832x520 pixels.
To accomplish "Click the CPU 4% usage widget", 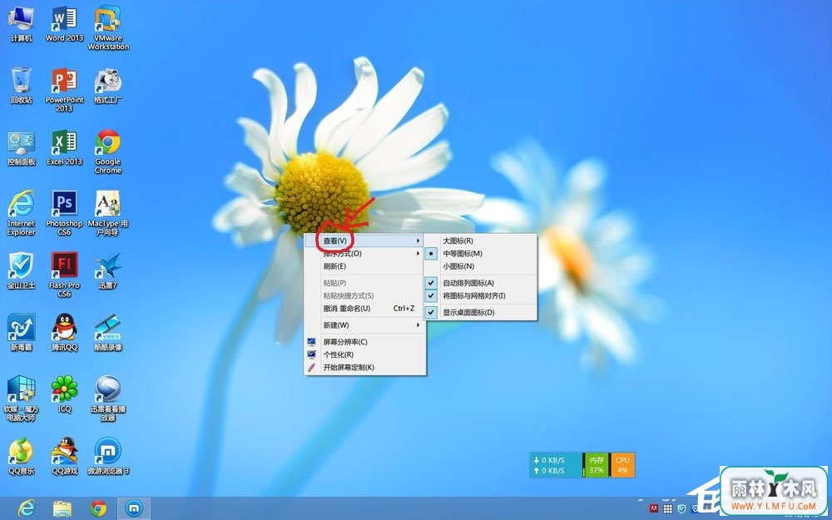I will point(622,465).
